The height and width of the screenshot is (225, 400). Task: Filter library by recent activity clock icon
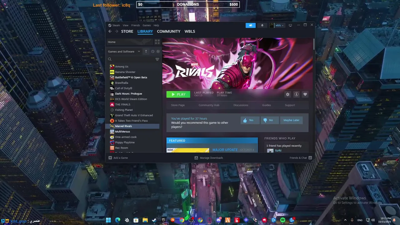153,52
